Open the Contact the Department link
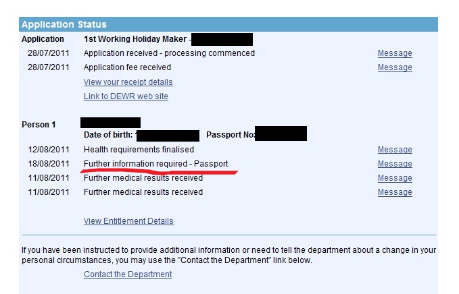The width and height of the screenshot is (459, 294). [128, 274]
